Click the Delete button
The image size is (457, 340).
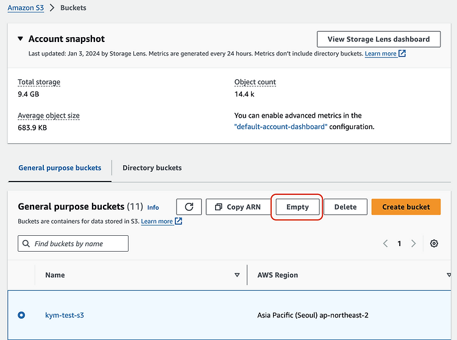[x=345, y=207]
